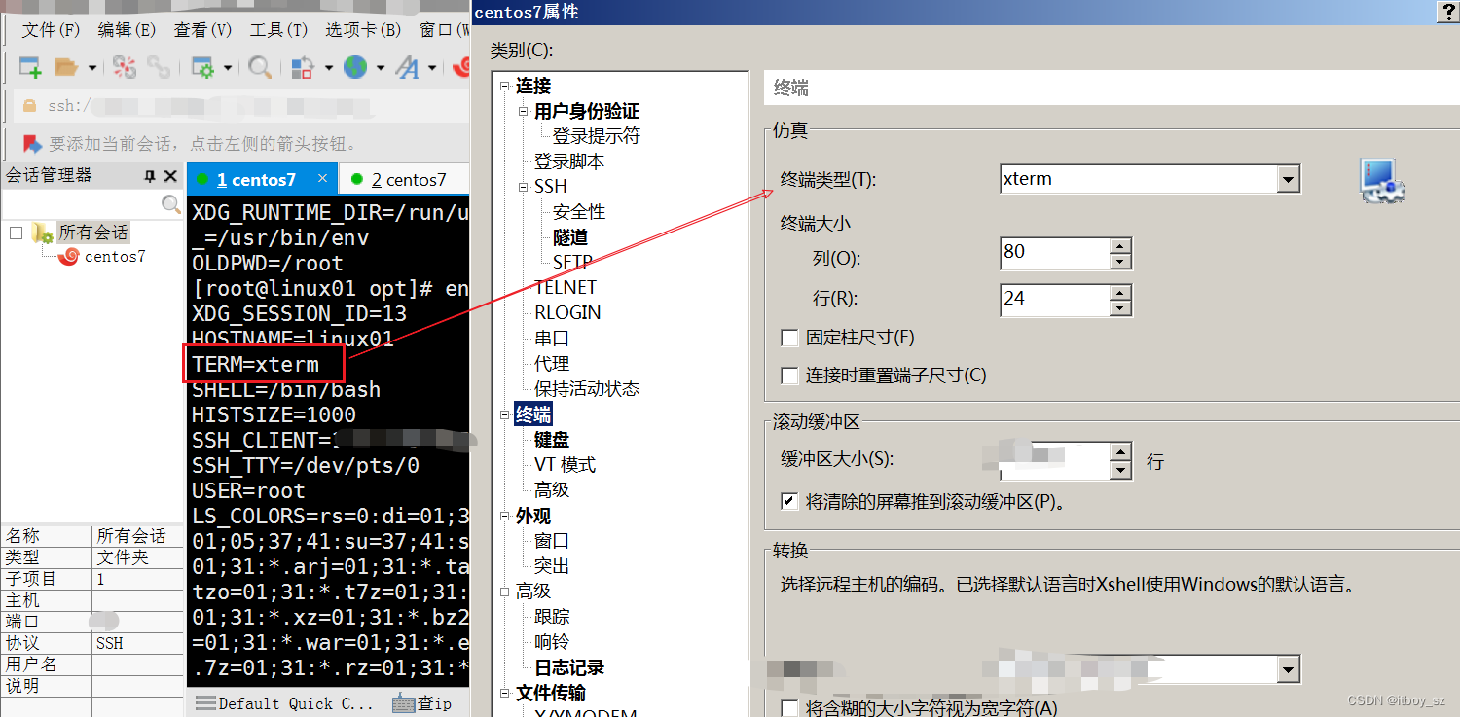Select 键盘 under 终端
The image size is (1460, 717).
552,440
